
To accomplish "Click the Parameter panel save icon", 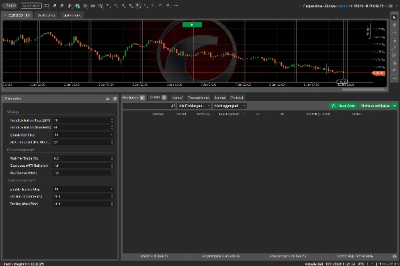I will click(x=115, y=99).
